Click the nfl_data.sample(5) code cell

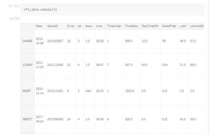(112, 10)
